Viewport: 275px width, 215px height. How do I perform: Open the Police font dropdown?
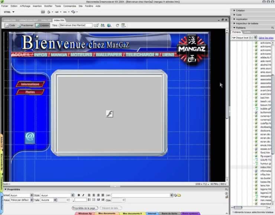tap(22, 200)
